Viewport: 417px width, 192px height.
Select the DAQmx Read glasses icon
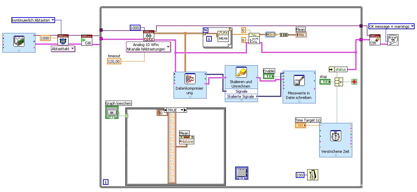(149, 36)
